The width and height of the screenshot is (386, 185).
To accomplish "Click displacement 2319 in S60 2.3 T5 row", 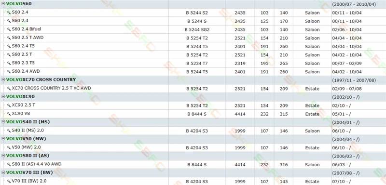I will [x=240, y=64].
